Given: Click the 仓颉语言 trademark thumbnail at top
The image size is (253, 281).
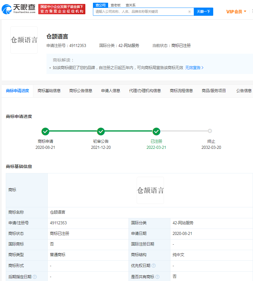Looking at the screenshot, I should pos(24,40).
